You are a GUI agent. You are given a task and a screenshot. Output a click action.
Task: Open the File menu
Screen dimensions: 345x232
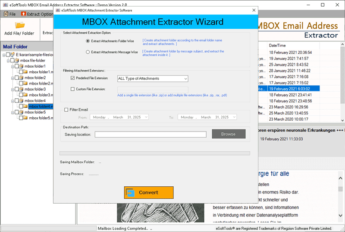pos(10,14)
